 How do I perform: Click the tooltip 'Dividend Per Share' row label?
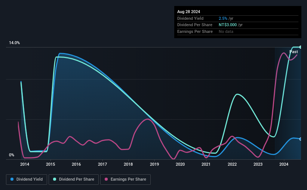pos(195,25)
